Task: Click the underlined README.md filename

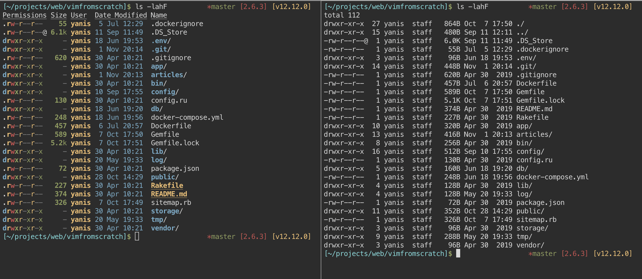Action: tap(169, 194)
